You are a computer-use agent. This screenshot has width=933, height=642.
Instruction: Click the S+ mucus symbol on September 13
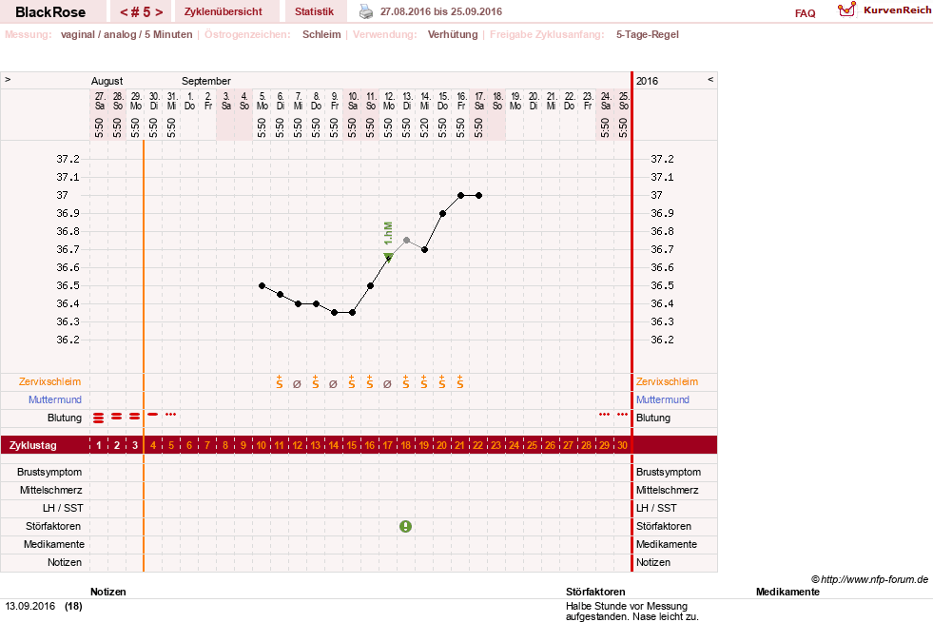[x=406, y=382]
